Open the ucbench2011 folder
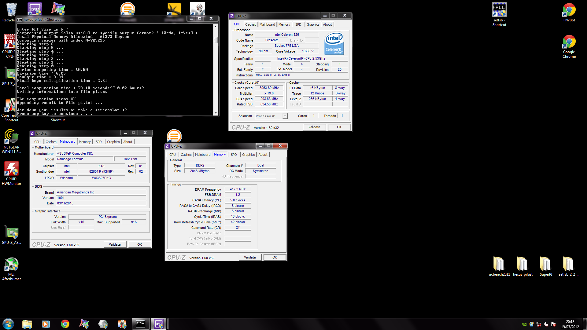 [499, 266]
